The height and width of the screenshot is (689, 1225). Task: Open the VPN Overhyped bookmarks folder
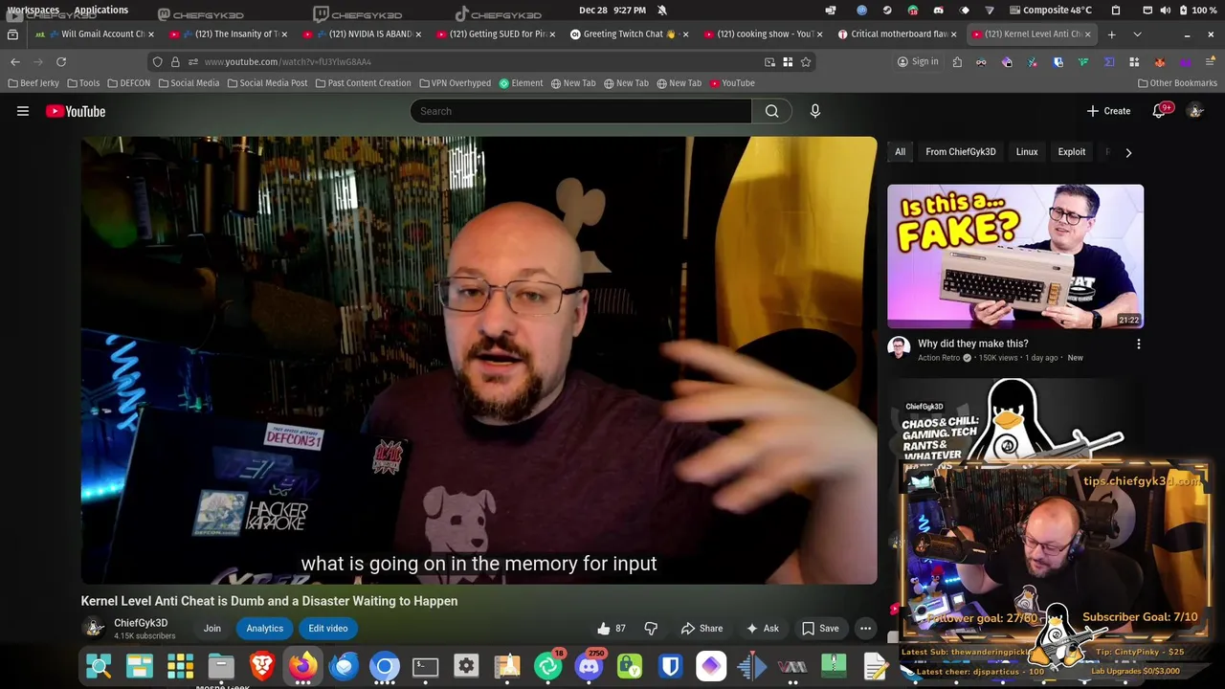(455, 83)
